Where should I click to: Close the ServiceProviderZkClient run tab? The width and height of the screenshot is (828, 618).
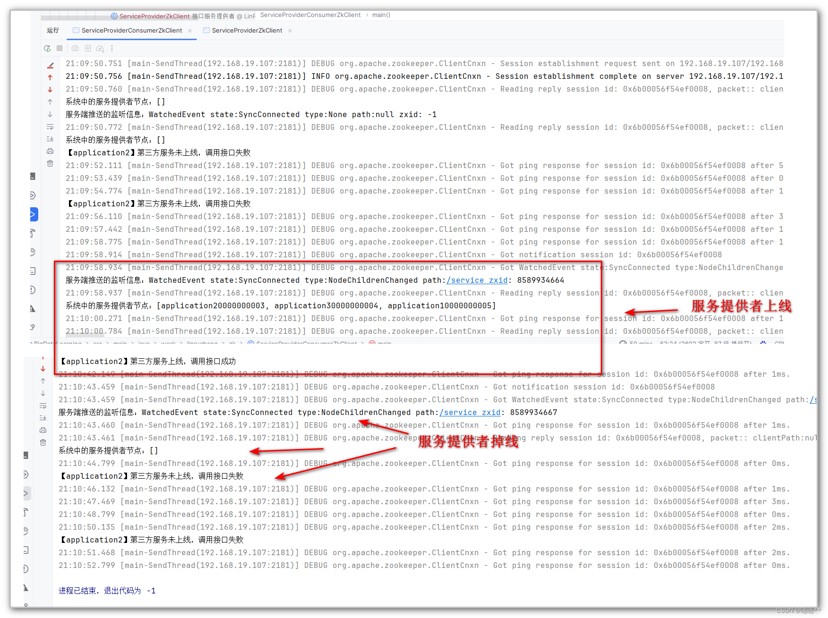pyautogui.click(x=290, y=31)
